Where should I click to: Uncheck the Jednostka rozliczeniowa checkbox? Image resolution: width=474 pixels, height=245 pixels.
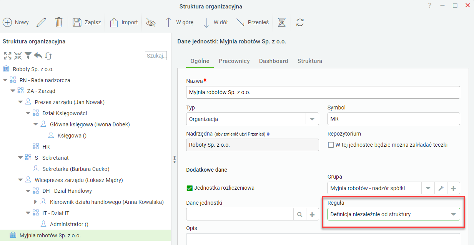pos(189,188)
